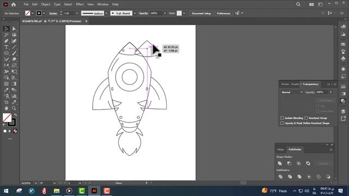The height and width of the screenshot is (196, 349).
Task: Open the fill color dropdown arrow
Action: click(x=33, y=13)
